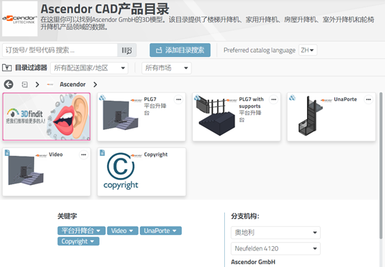Click the catalog filter icon

[7, 67]
